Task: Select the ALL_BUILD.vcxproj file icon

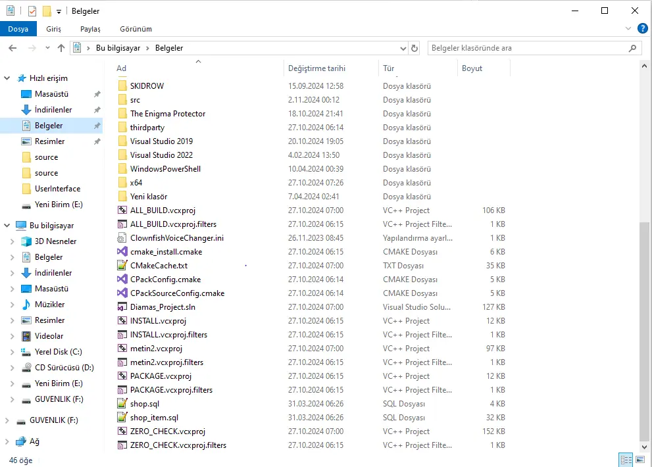Action: [122, 210]
